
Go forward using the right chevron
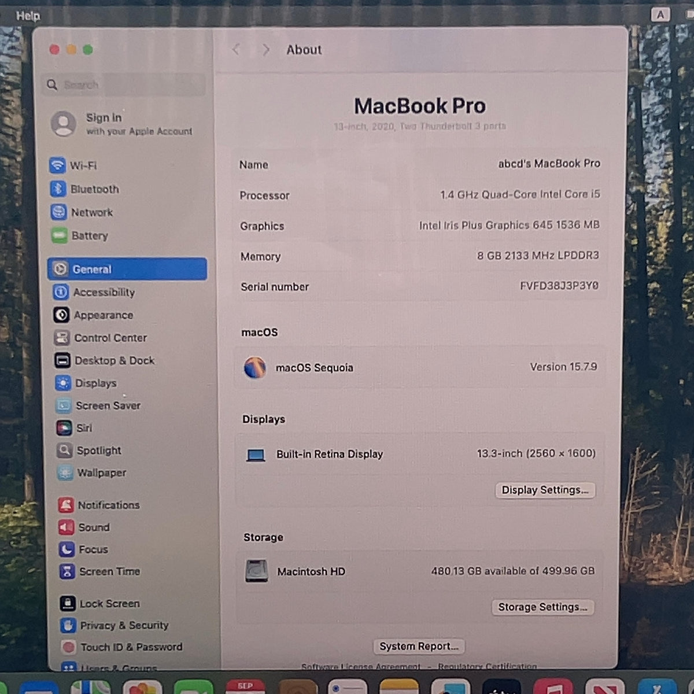(265, 50)
